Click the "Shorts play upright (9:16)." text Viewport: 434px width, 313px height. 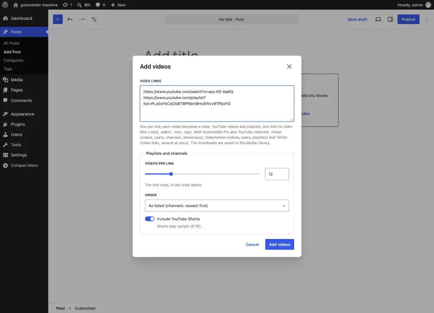pos(179,226)
